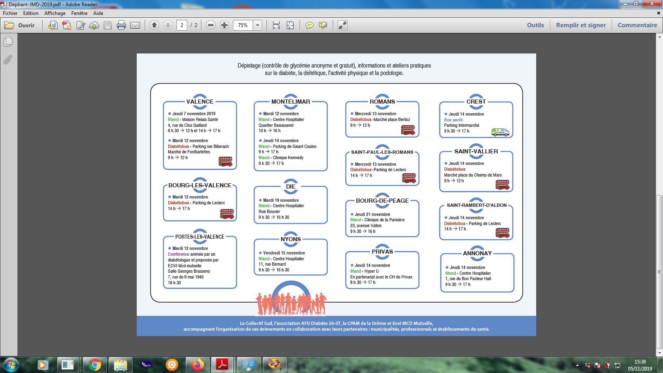Click the Commentaire pane button
Screen dimensions: 663x373
point(637,25)
